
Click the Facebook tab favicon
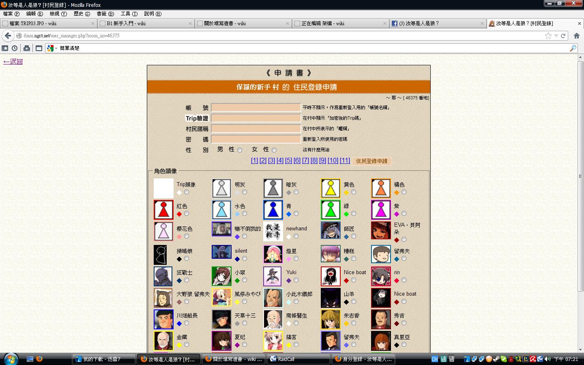click(x=394, y=24)
